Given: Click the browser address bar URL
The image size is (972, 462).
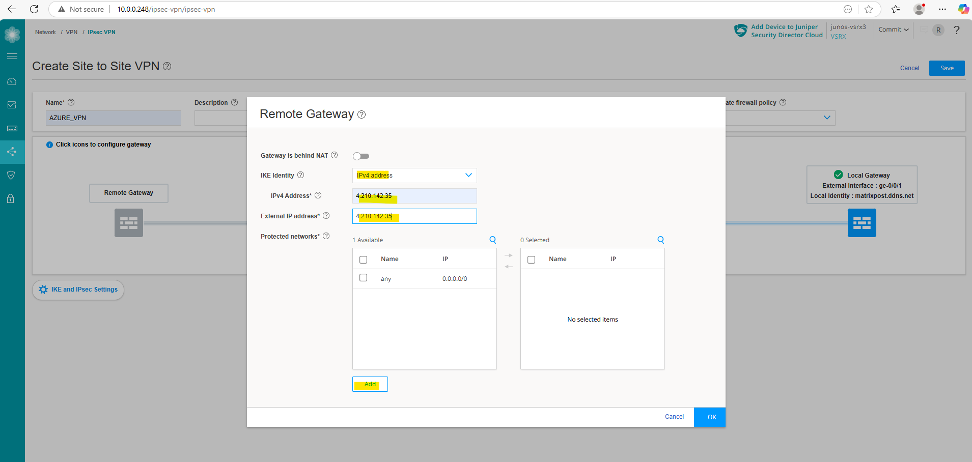Looking at the screenshot, I should click(166, 9).
